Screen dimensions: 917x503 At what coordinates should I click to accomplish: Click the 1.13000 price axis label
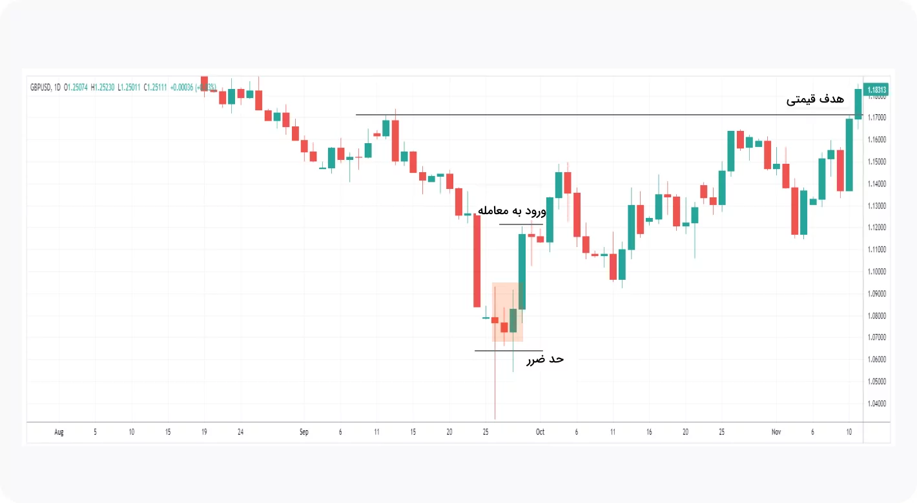click(x=876, y=206)
